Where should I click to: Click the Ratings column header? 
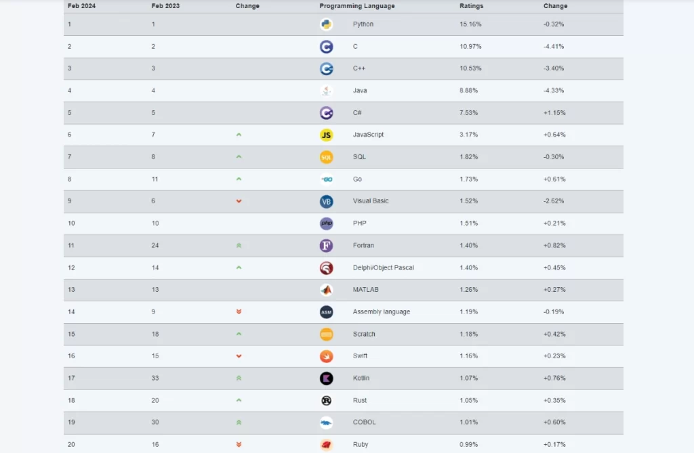472,6
